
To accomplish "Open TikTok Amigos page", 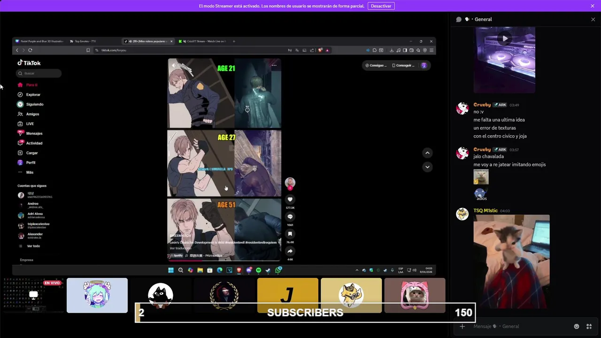I will click(28, 114).
